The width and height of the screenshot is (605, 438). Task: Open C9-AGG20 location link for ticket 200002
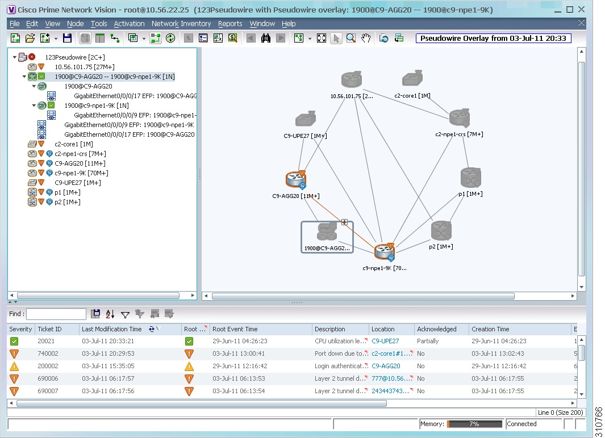coord(386,366)
